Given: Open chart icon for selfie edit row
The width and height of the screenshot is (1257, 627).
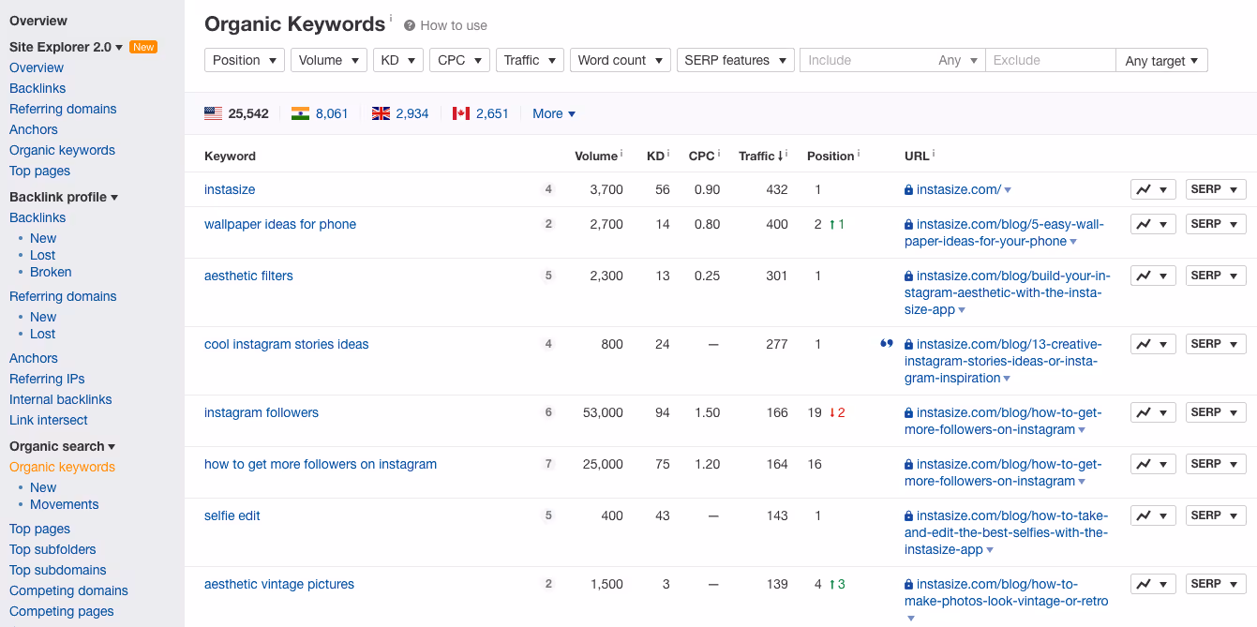Looking at the screenshot, I should 1153,515.
